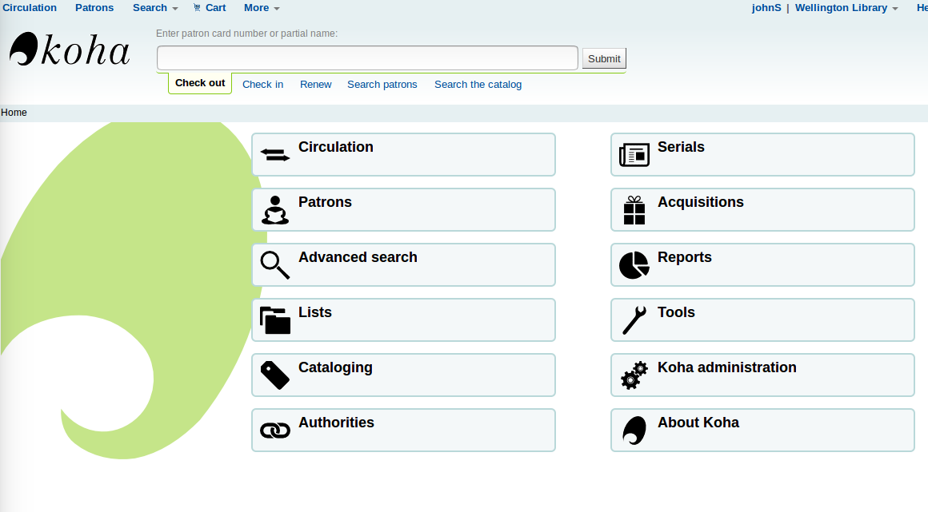Image resolution: width=928 pixels, height=512 pixels.
Task: Click the Cataloging tag icon
Action: [274, 375]
